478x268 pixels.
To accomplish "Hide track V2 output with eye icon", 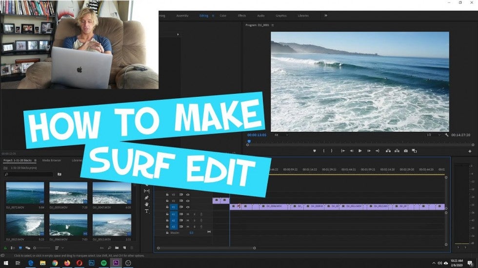I will (x=188, y=201).
